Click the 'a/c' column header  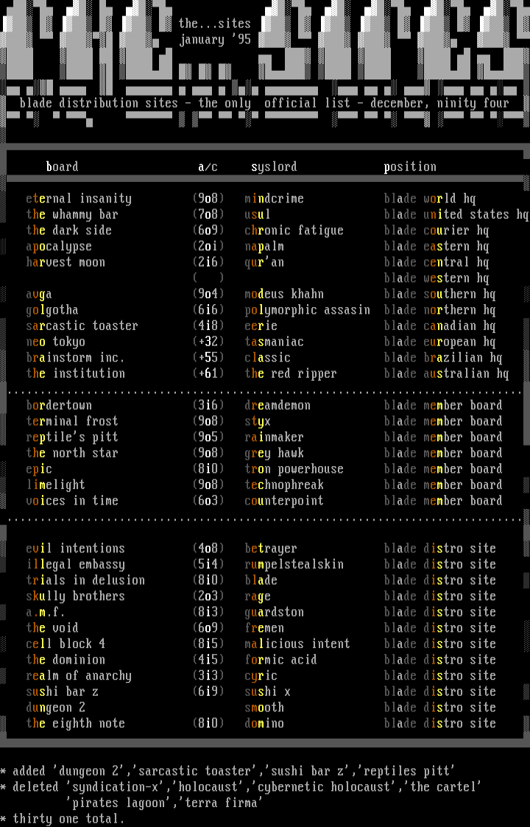208,167
